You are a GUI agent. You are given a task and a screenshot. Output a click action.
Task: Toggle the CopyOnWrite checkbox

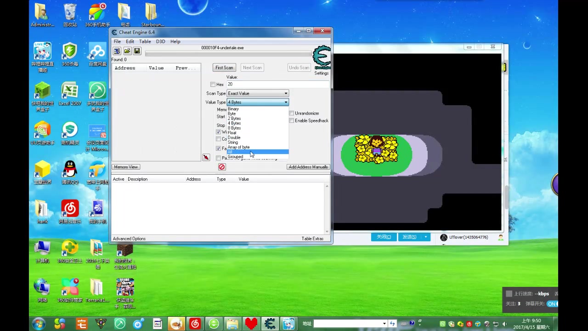(x=219, y=139)
